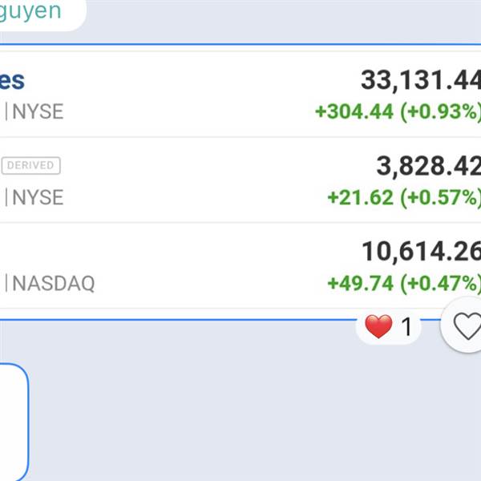The height and width of the screenshot is (481, 481).
Task: Click the NYSE label under DERIVED badge
Action: (37, 196)
